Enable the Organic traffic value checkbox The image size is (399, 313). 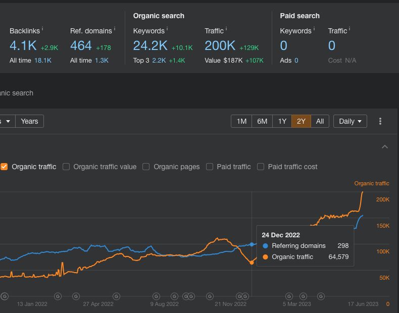pos(66,167)
